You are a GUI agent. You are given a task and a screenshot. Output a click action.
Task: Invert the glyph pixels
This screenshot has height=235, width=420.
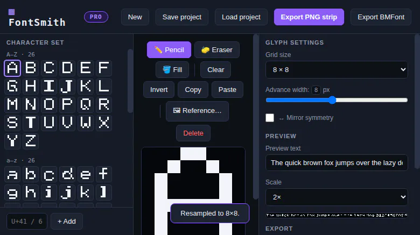(159, 90)
